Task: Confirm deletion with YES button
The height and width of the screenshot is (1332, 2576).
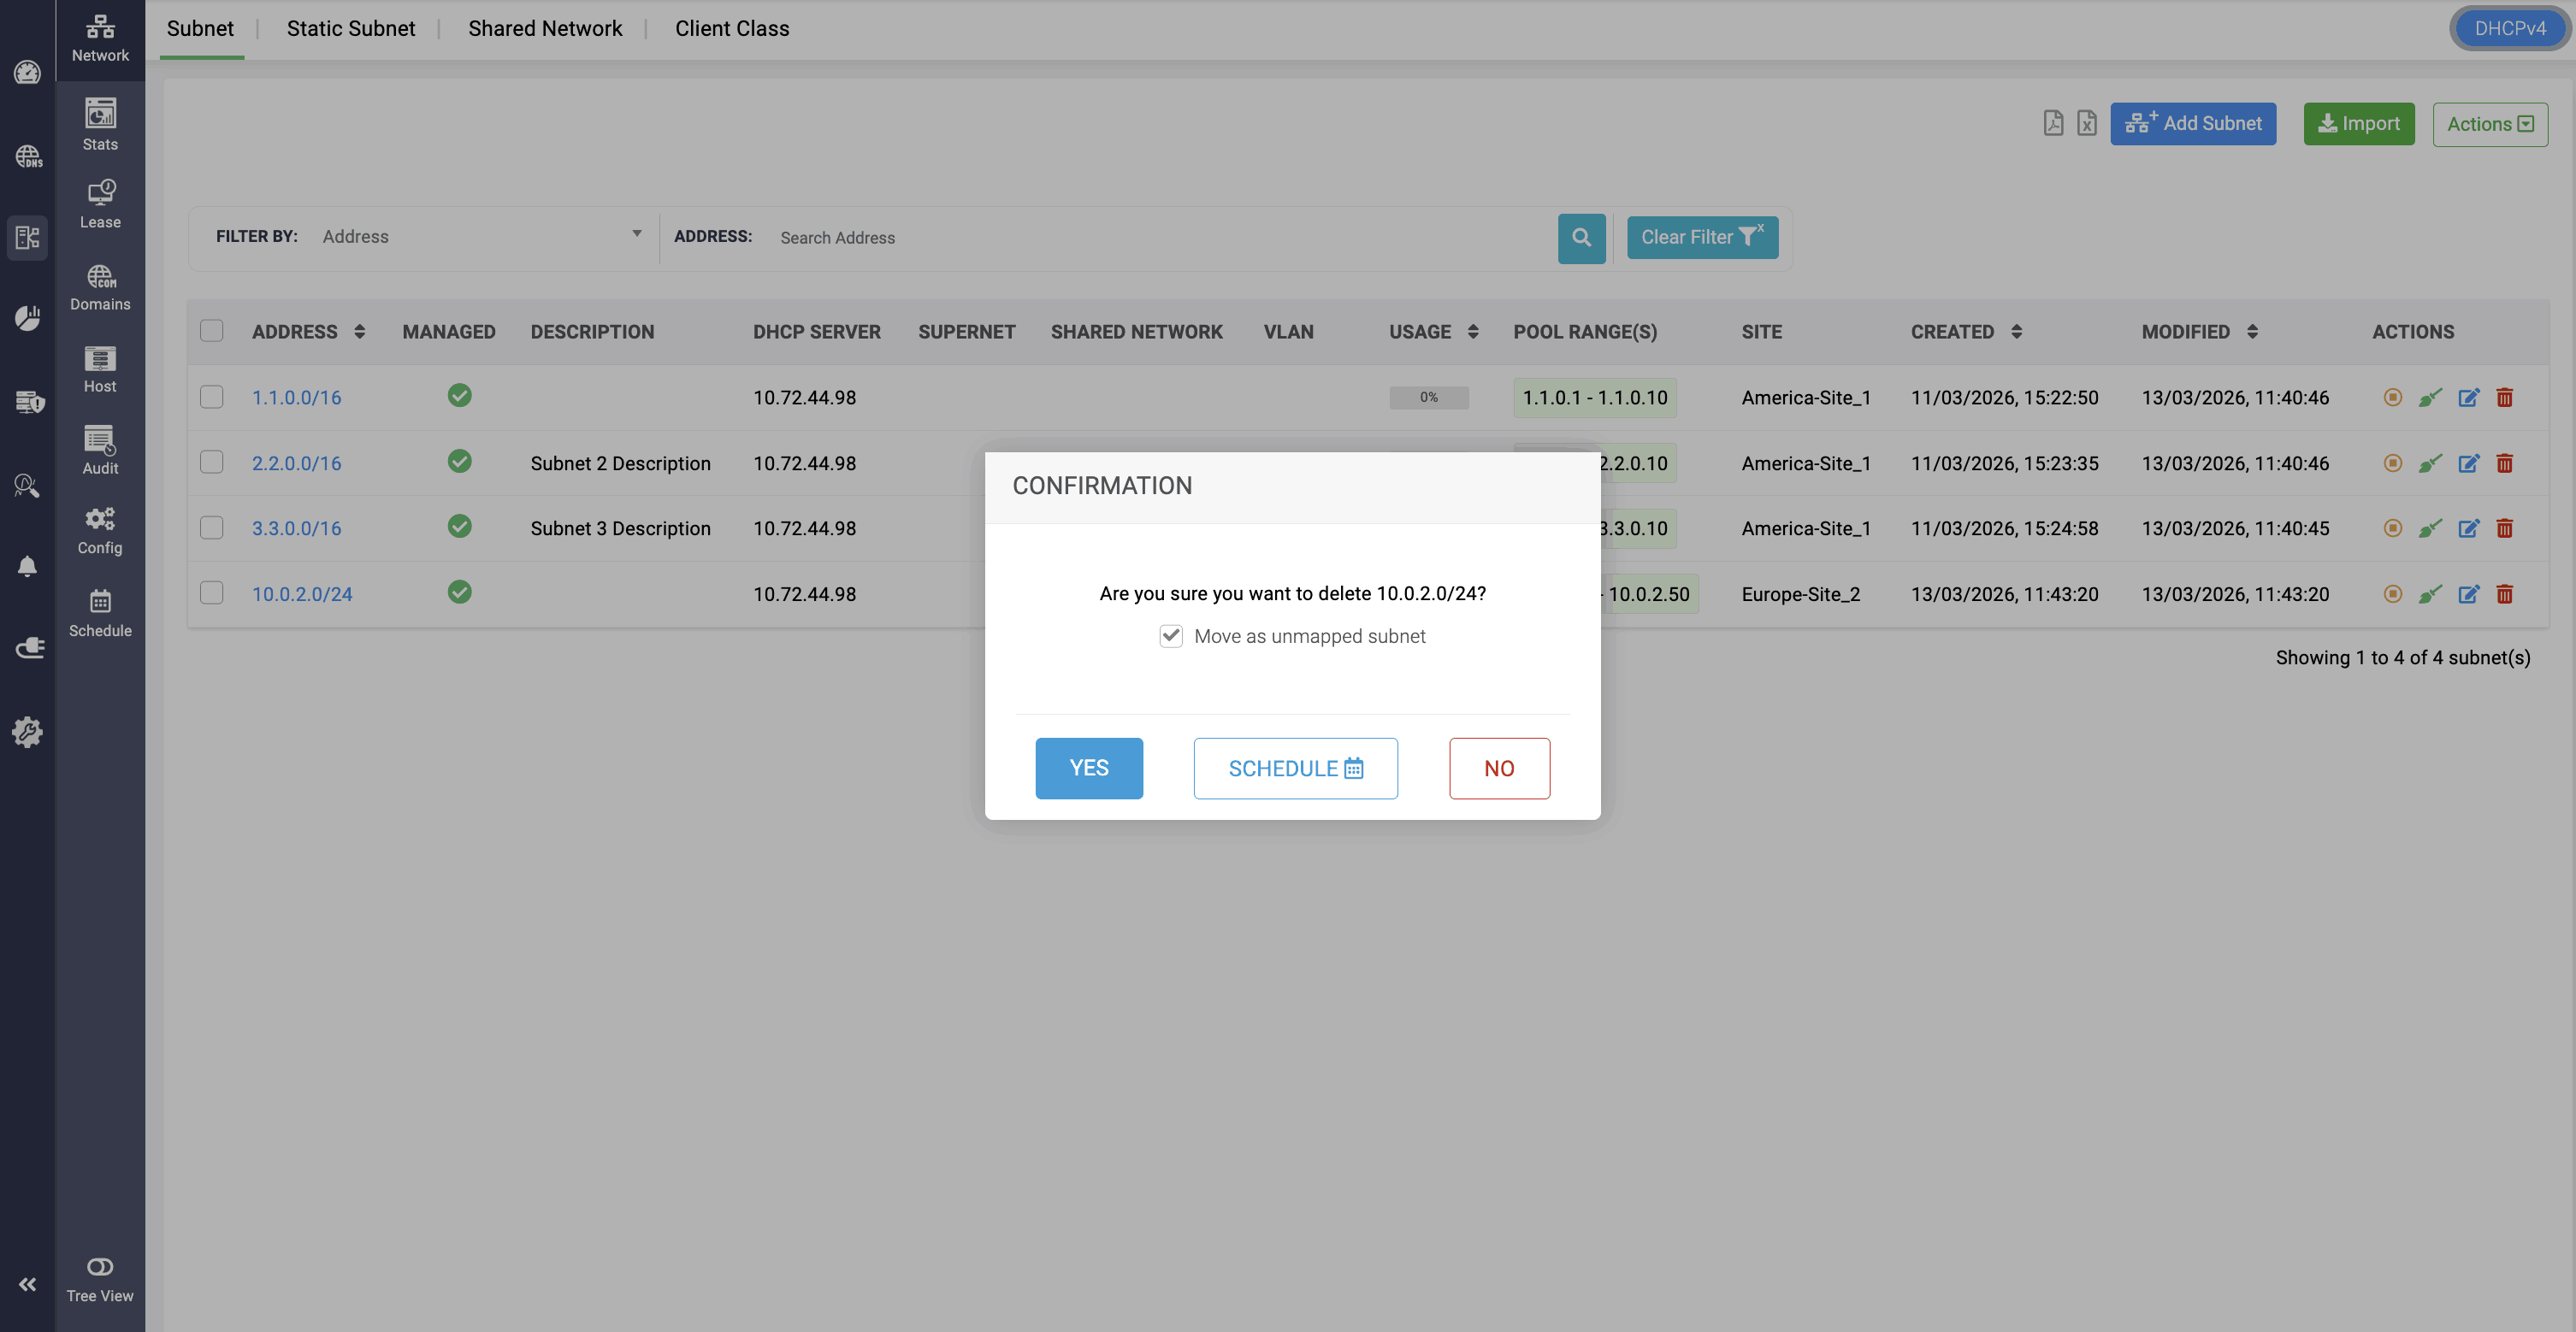Action: click(x=1089, y=768)
